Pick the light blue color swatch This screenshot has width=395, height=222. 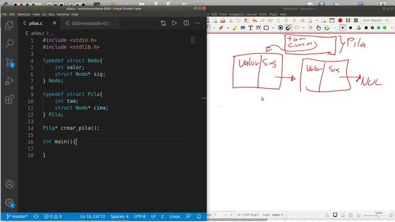point(378,28)
